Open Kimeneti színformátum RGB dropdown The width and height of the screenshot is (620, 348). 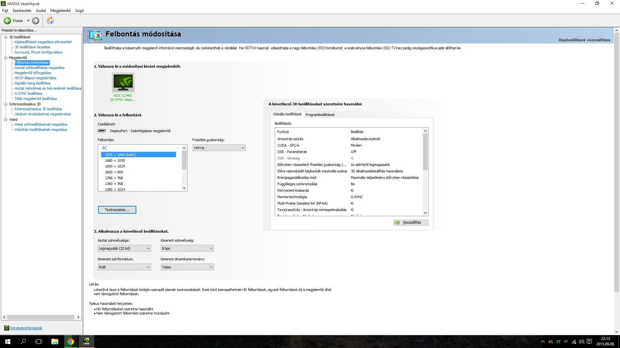[x=124, y=267]
